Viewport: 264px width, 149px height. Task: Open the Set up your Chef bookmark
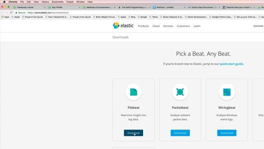[245, 17]
